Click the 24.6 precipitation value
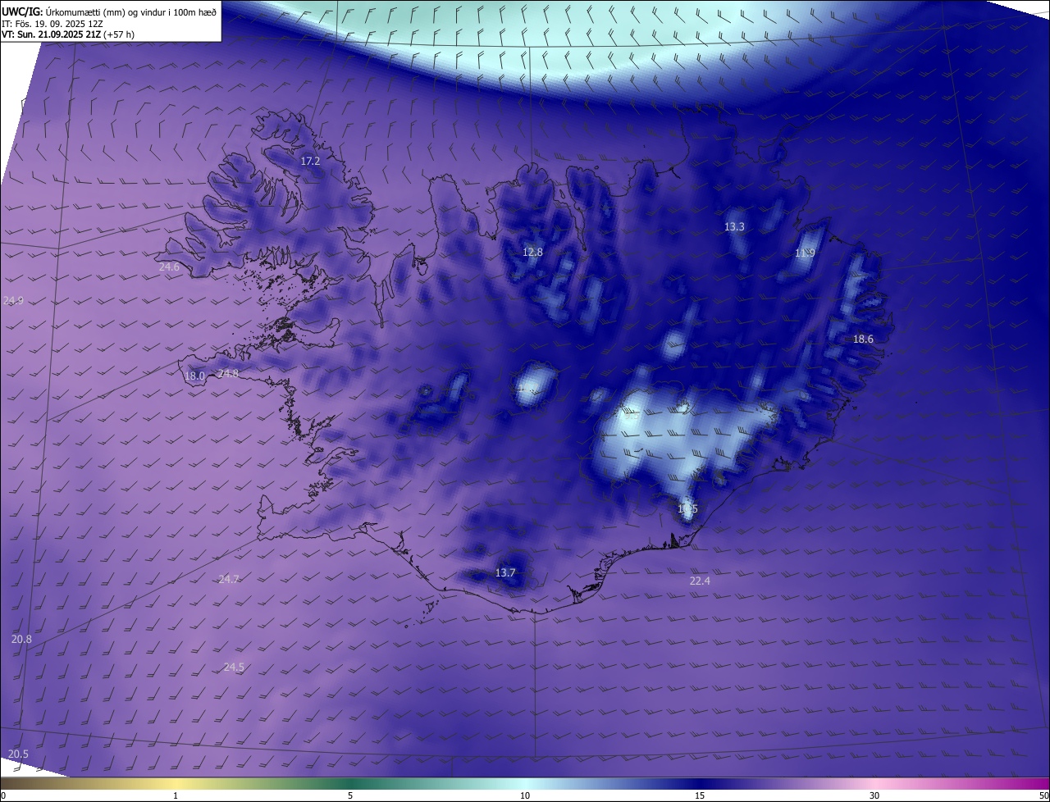The image size is (1050, 802). point(169,267)
